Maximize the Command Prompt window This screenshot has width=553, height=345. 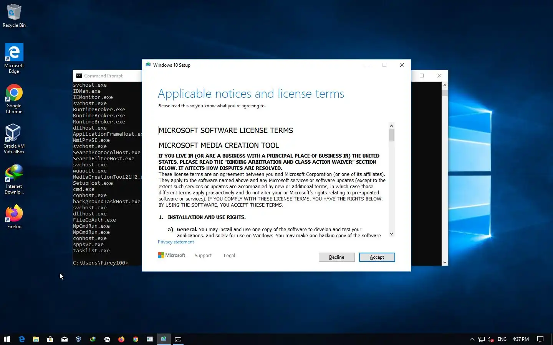click(x=422, y=76)
